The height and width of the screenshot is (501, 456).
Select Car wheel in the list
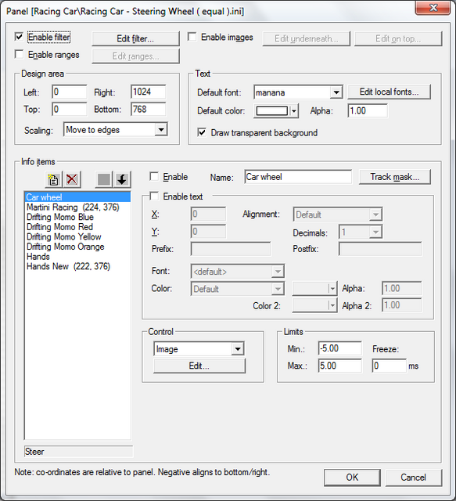(77, 196)
